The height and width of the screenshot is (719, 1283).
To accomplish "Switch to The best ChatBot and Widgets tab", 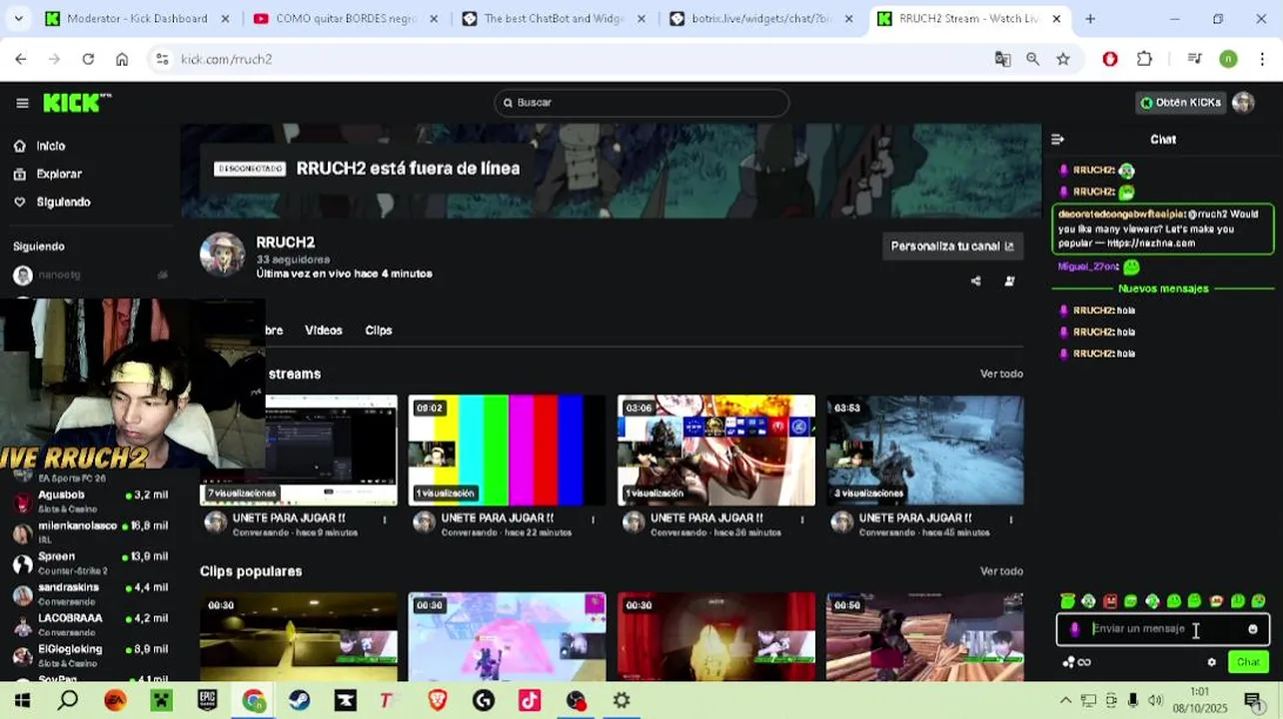I will click(x=555, y=18).
